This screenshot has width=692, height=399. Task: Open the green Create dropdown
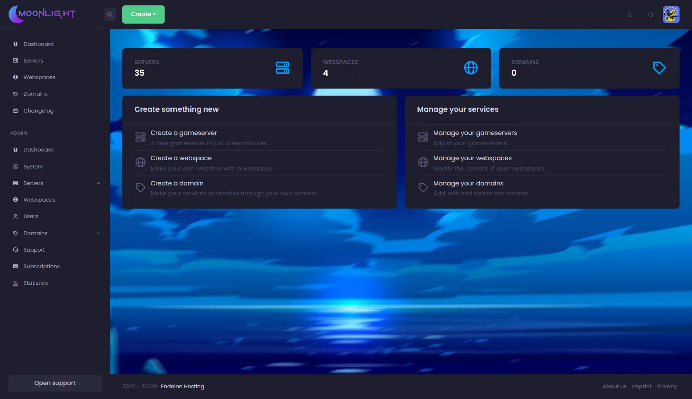(143, 14)
